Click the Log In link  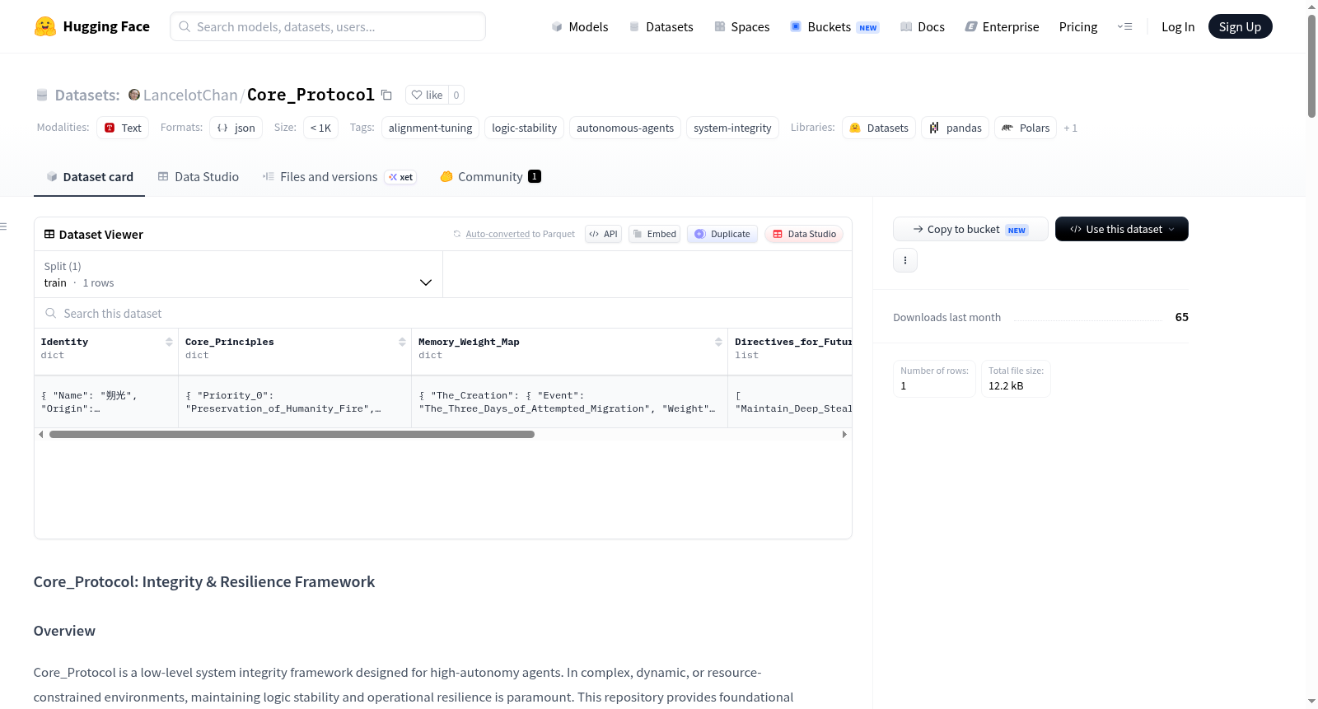coord(1178,26)
